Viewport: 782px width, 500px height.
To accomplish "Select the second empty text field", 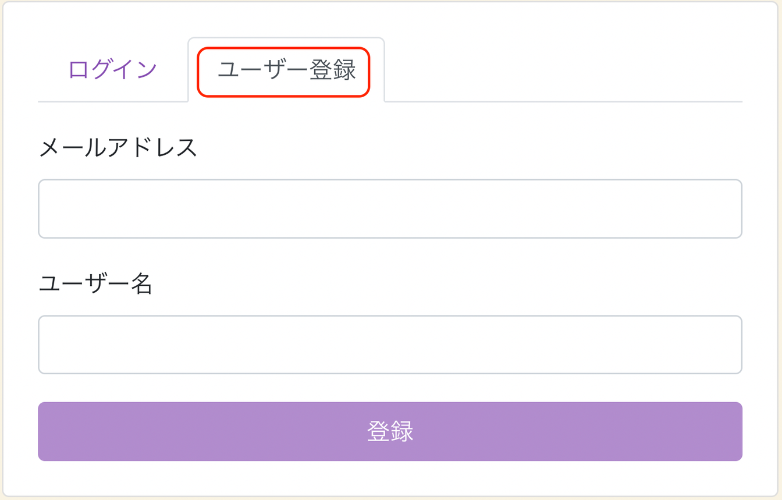I will pos(390,345).
